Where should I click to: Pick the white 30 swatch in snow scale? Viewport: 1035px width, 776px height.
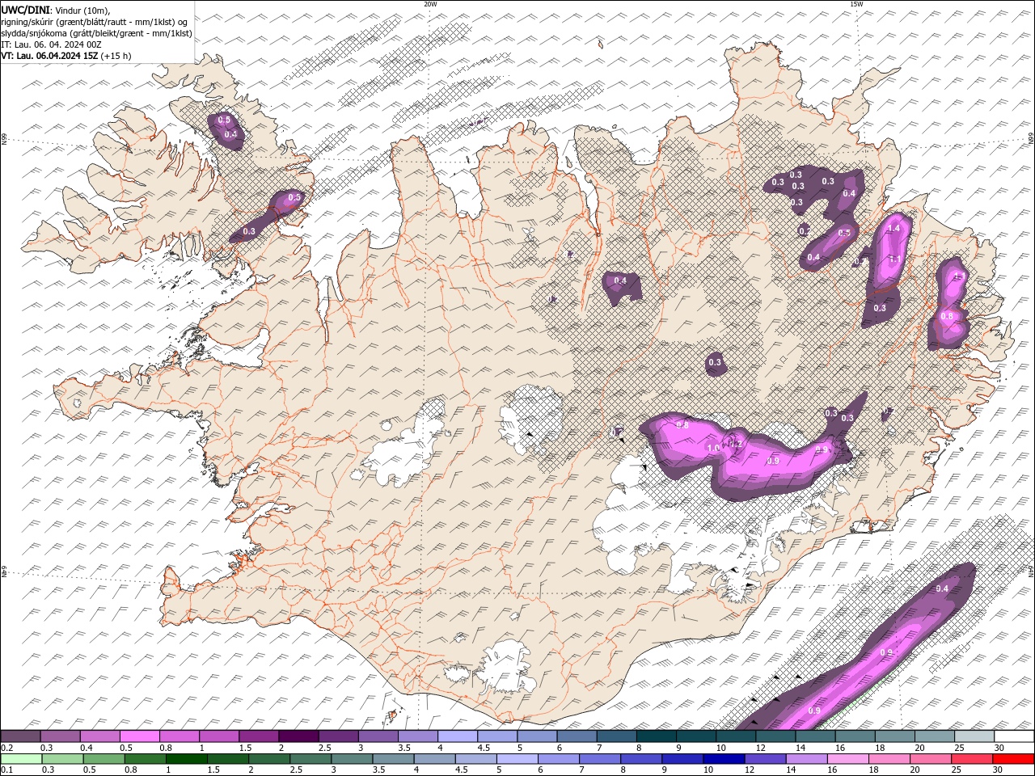1014,736
